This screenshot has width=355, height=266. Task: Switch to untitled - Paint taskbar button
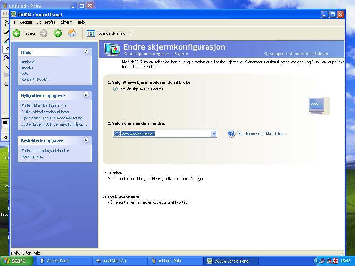coord(175,261)
